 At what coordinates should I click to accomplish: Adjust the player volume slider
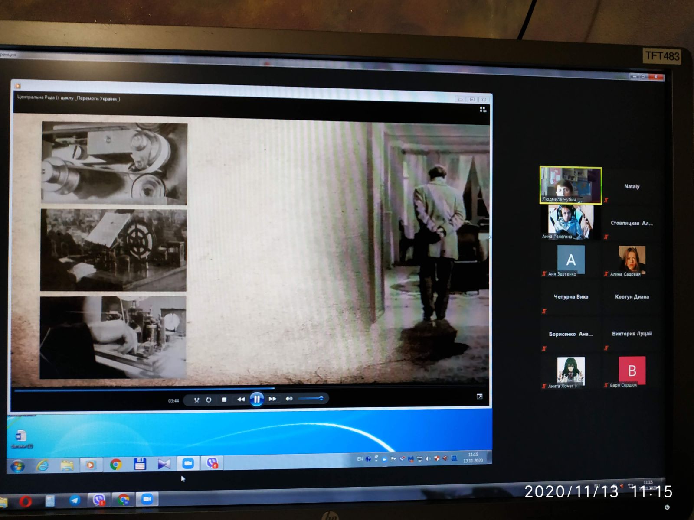click(311, 398)
